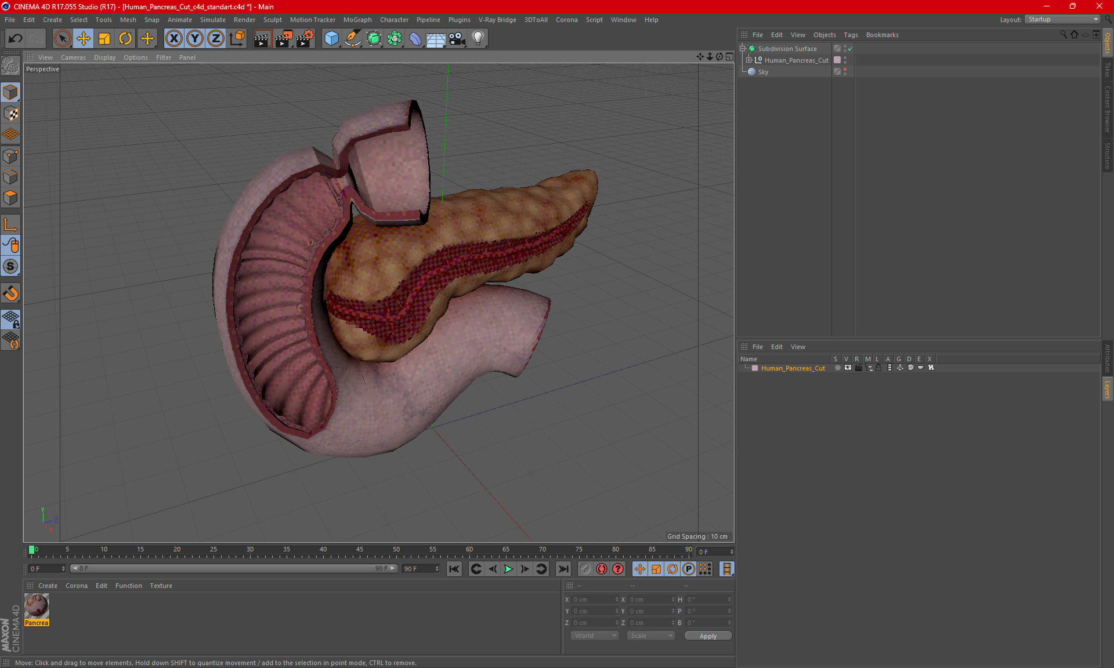Screen dimensions: 1114x668
Task: Enable Make Editable mode
Action: pos(10,67)
